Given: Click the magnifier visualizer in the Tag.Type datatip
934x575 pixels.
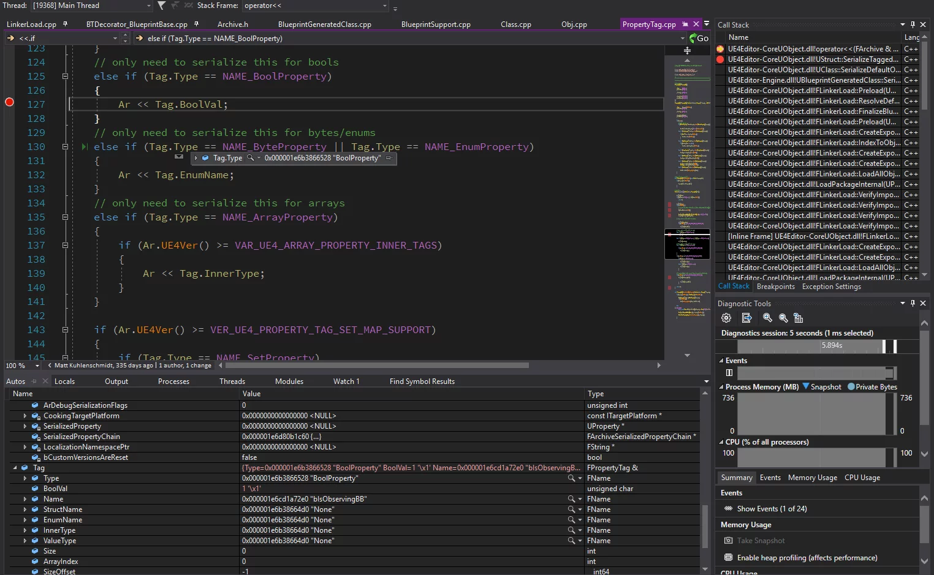Looking at the screenshot, I should 250,158.
